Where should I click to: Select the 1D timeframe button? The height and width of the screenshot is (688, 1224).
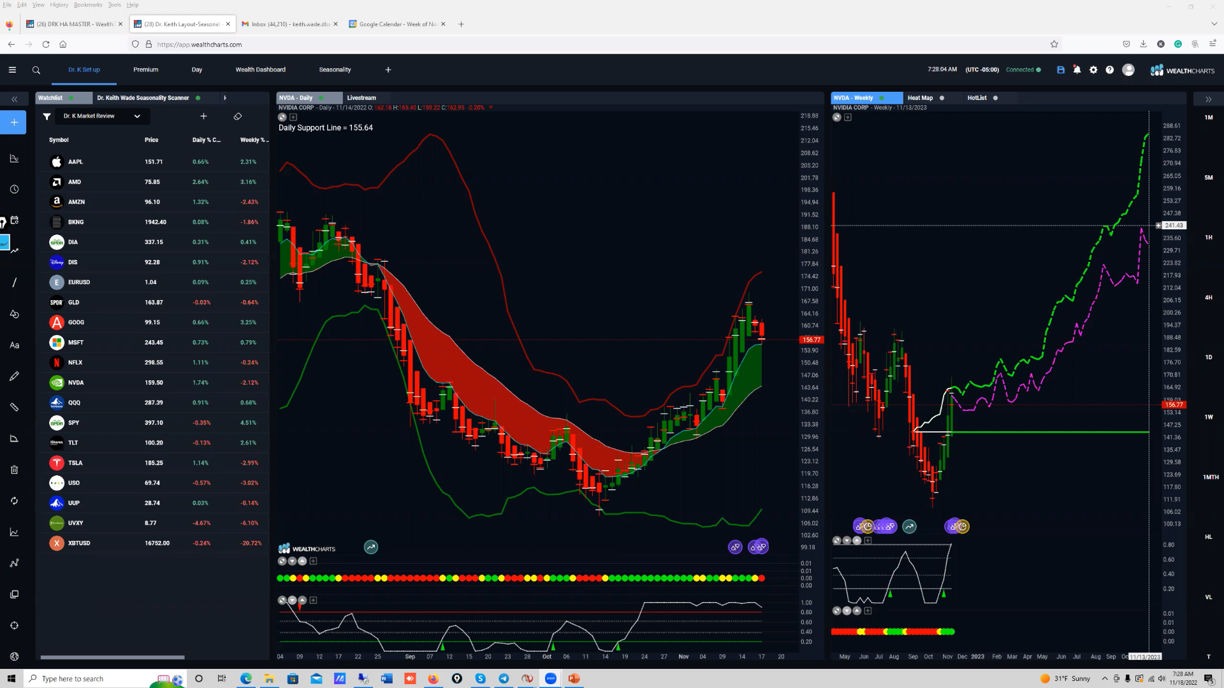pyautogui.click(x=1209, y=357)
